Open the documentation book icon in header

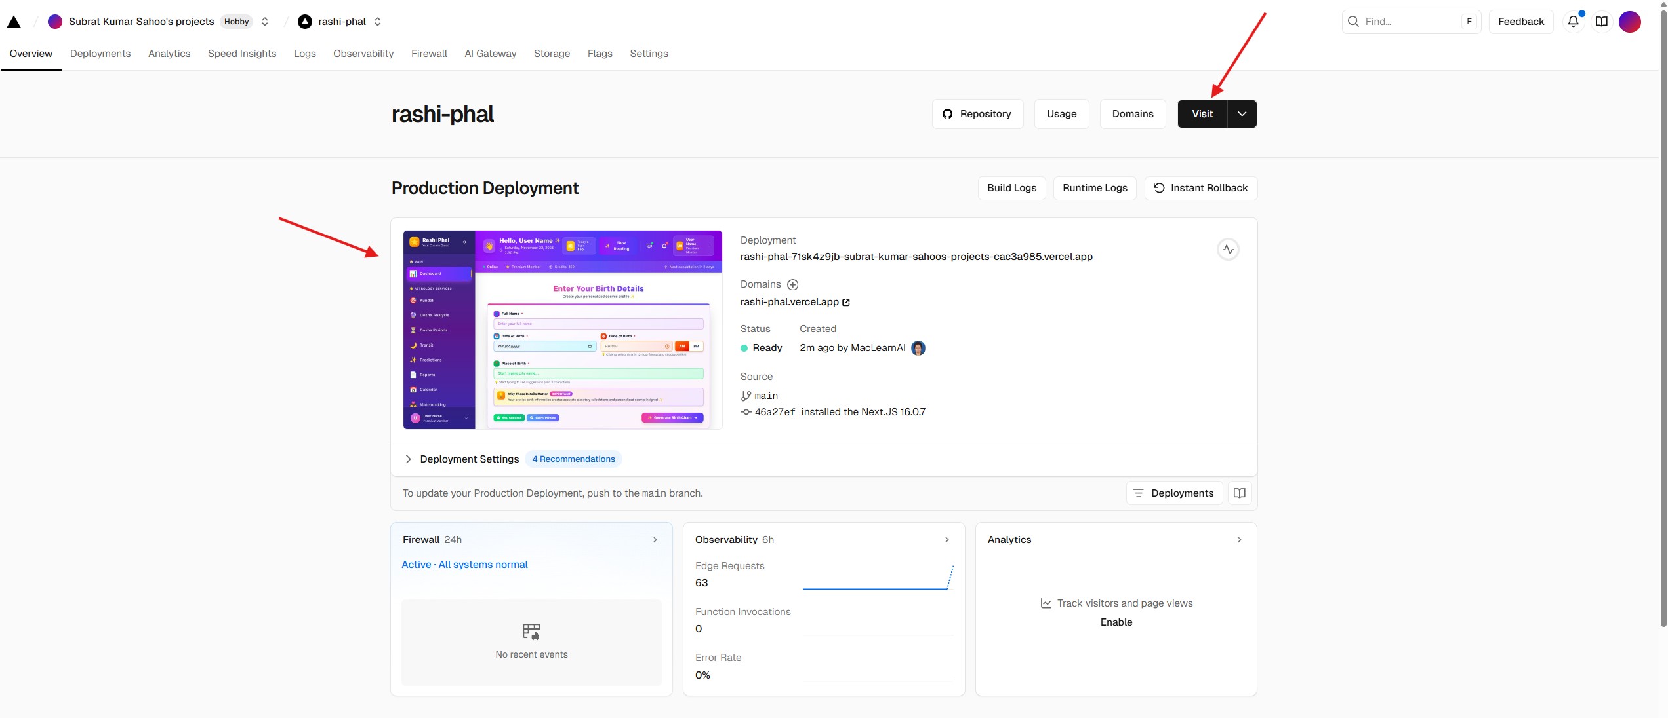[x=1601, y=22]
